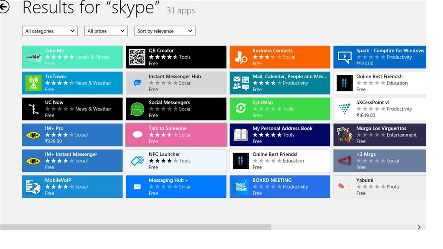This screenshot has width=443, height=249.
Task: Click the Spark Campfire icon
Action: tap(345, 57)
